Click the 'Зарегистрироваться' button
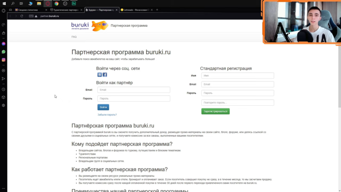Image resolution: width=341 pixels, height=192 pixels. [215, 111]
